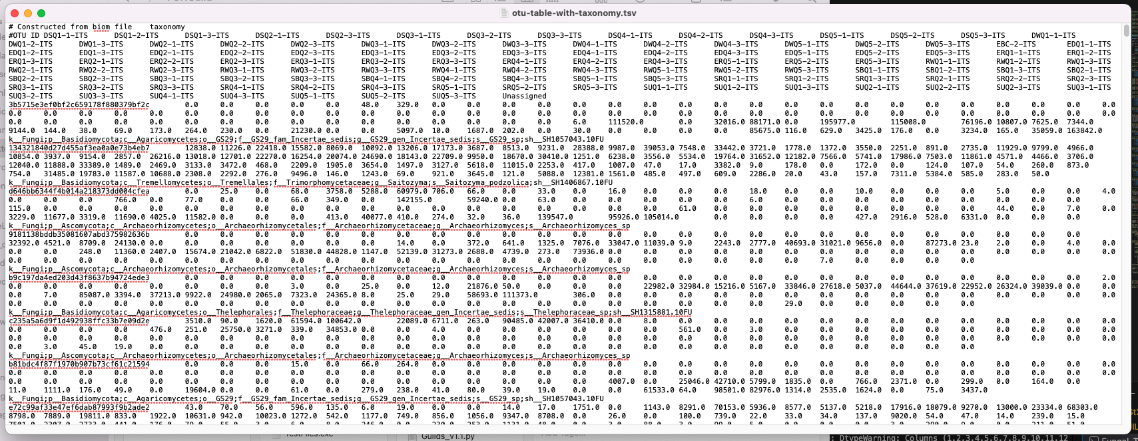
Task: Click the 'Unassigned' column header
Action: [x=524, y=96]
